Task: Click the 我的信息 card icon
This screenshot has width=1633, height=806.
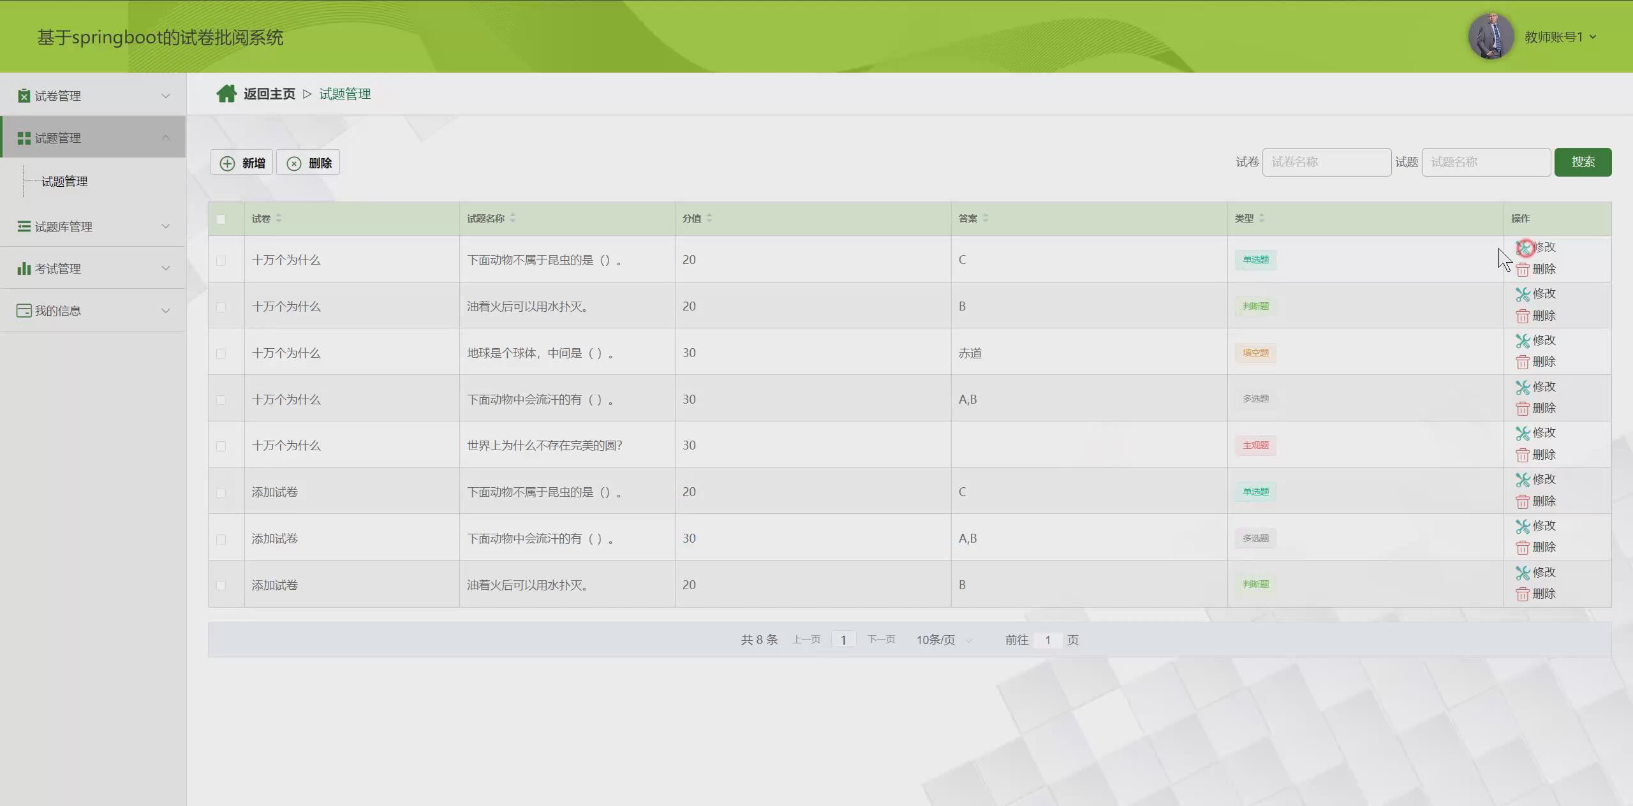Action: (x=24, y=311)
